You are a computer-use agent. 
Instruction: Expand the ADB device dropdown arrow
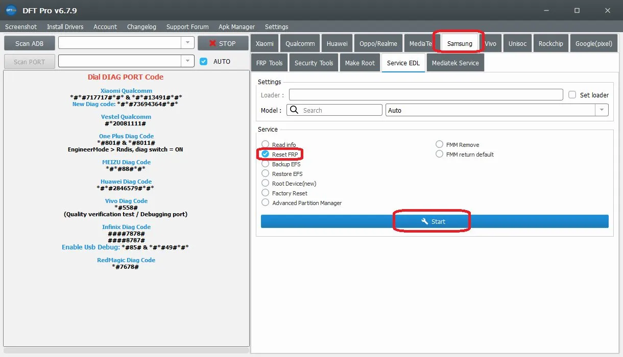[x=188, y=43]
